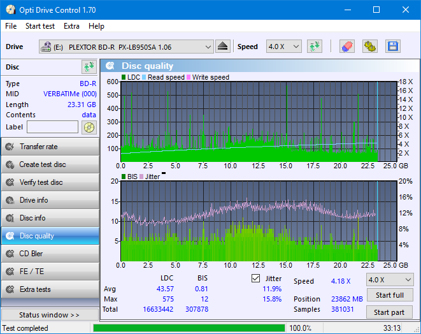Open the toolbar Speed 4.0 X dropdown
The width and height of the screenshot is (421, 334).
coord(284,47)
